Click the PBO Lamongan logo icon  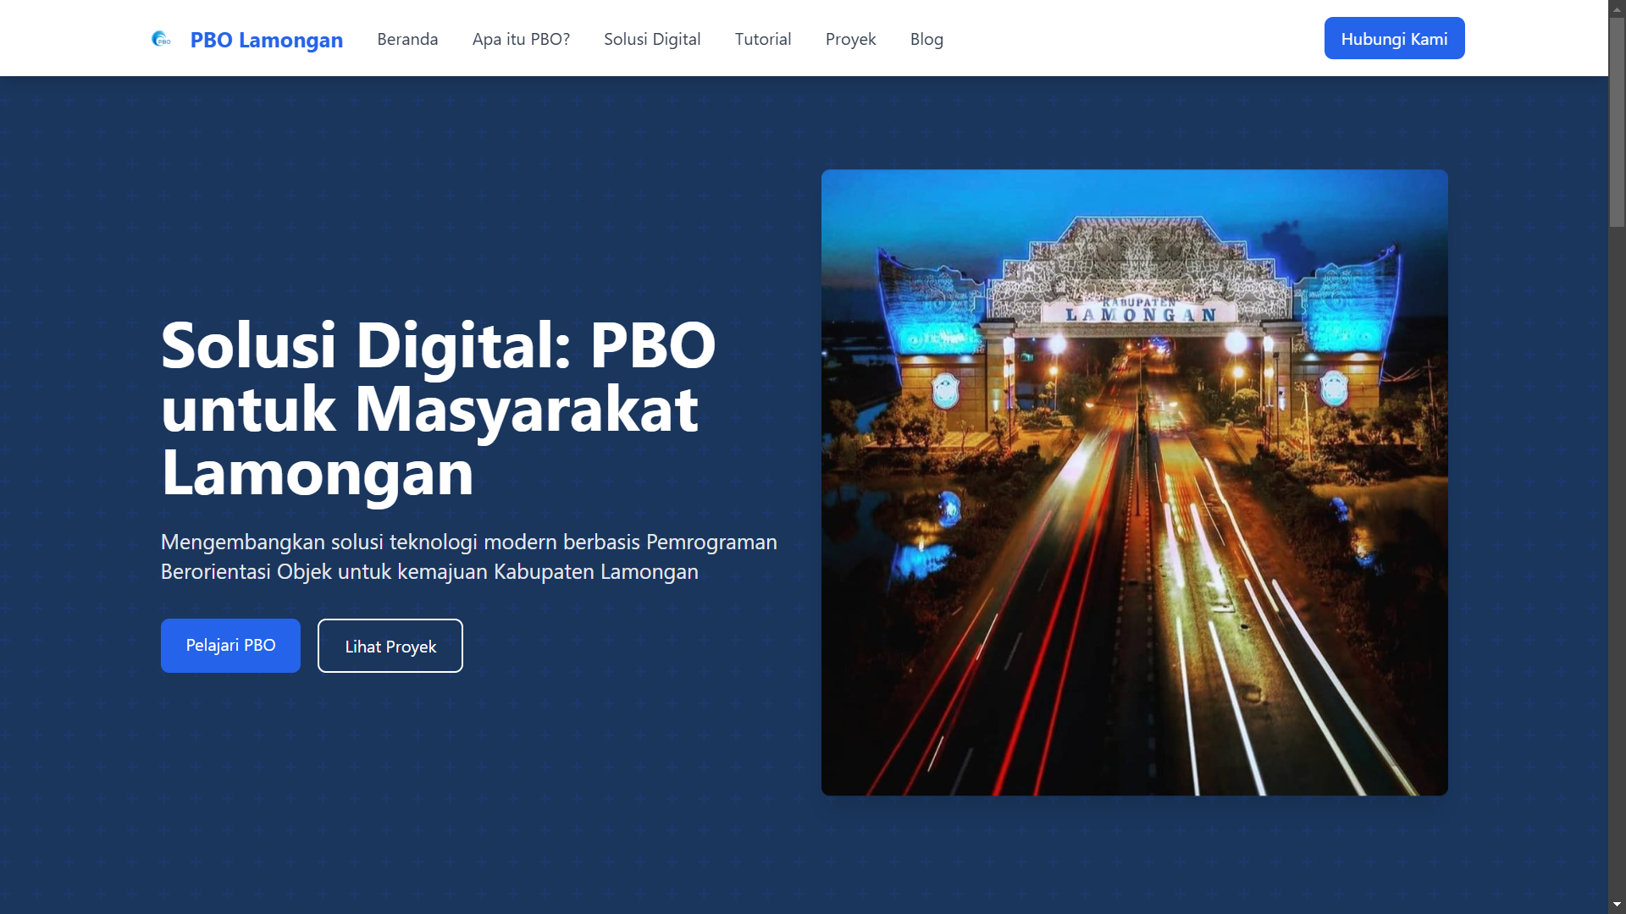162,39
